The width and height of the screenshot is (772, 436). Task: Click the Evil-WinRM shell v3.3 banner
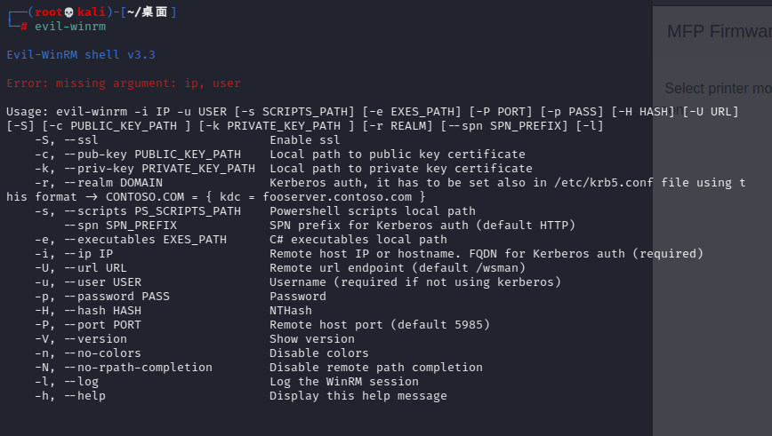81,54
